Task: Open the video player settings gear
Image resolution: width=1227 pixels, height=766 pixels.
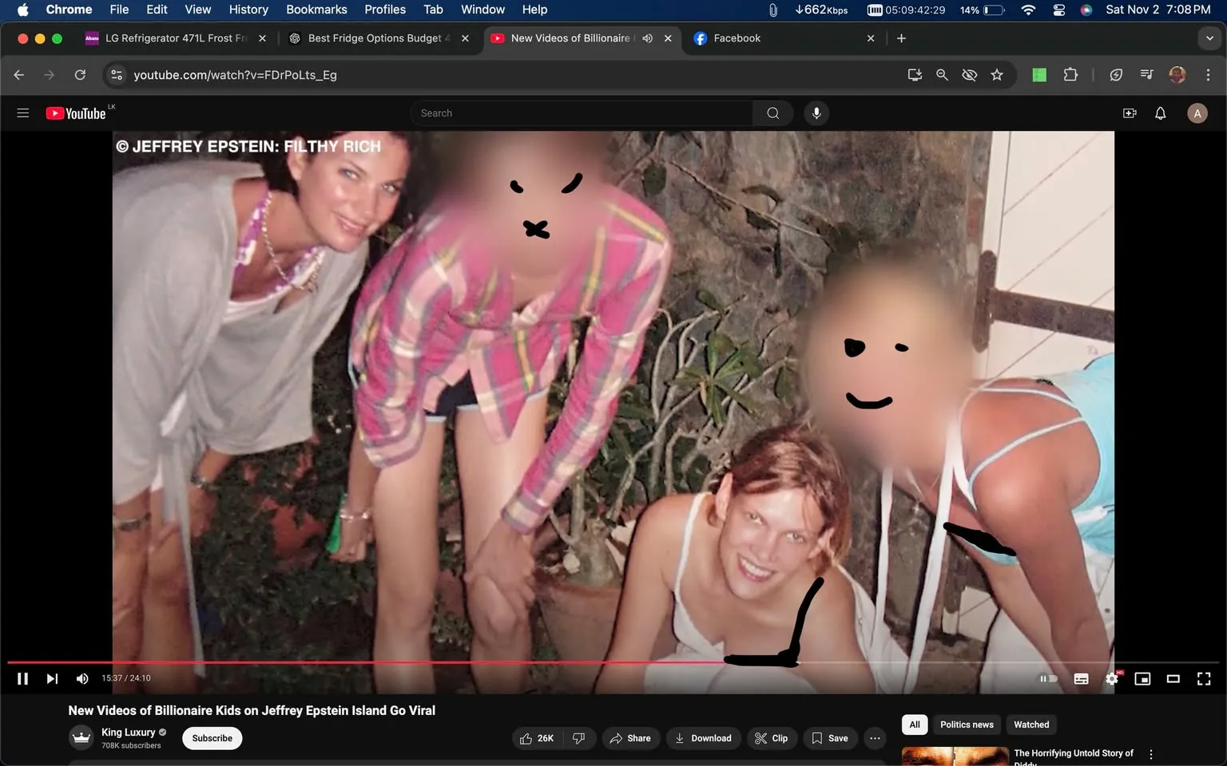Action: click(1111, 678)
